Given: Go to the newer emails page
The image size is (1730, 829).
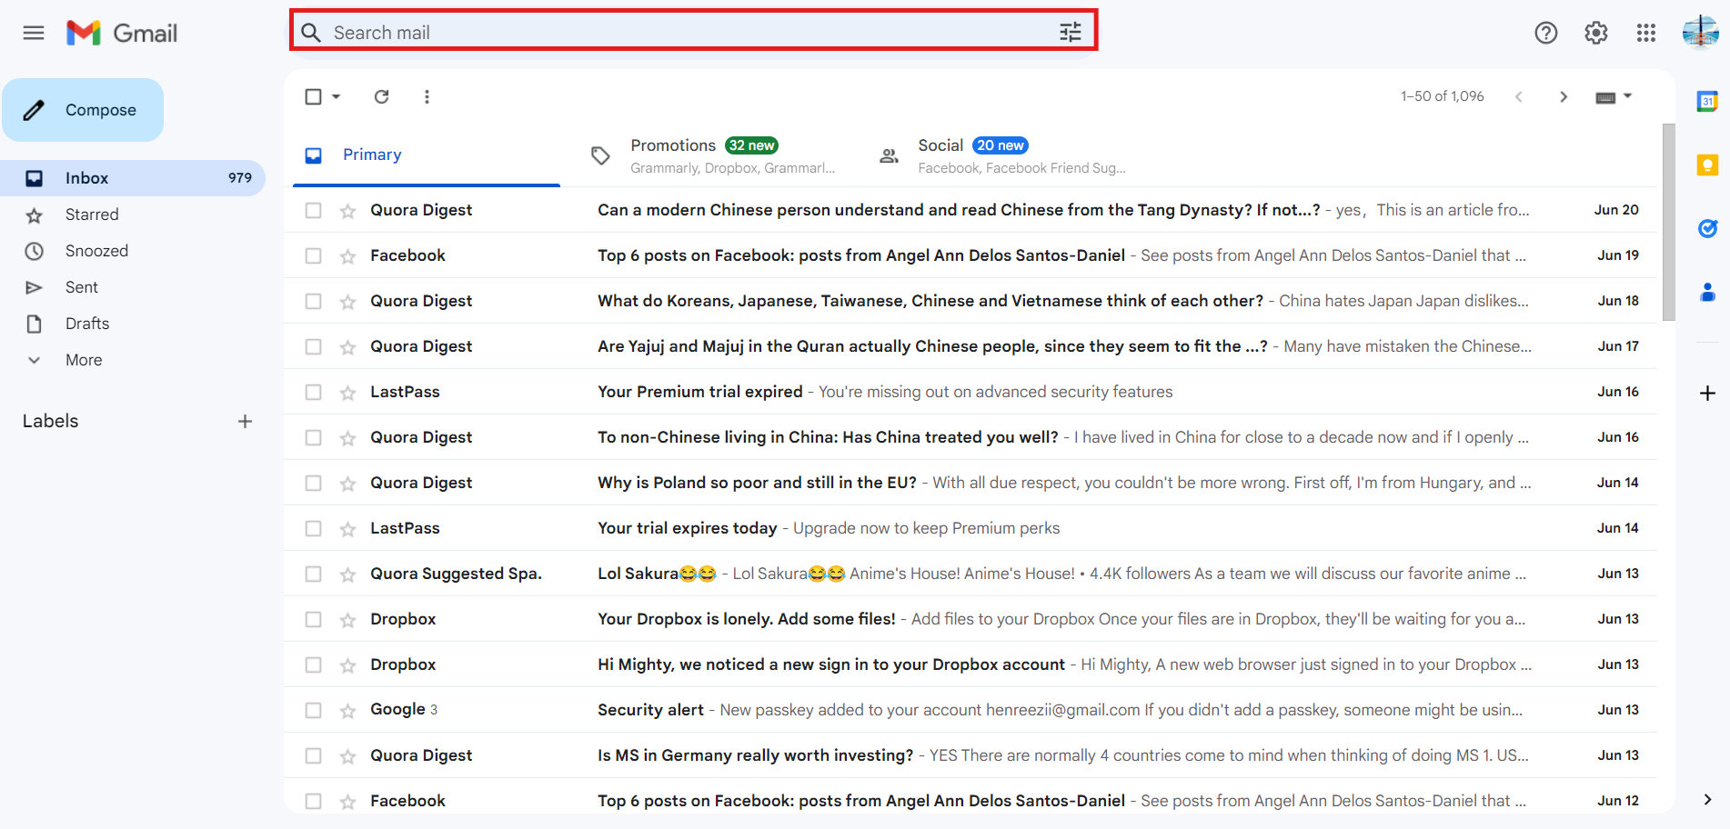Looking at the screenshot, I should pos(1518,96).
